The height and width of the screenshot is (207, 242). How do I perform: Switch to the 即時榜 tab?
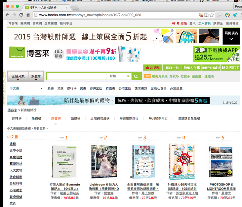point(17,118)
